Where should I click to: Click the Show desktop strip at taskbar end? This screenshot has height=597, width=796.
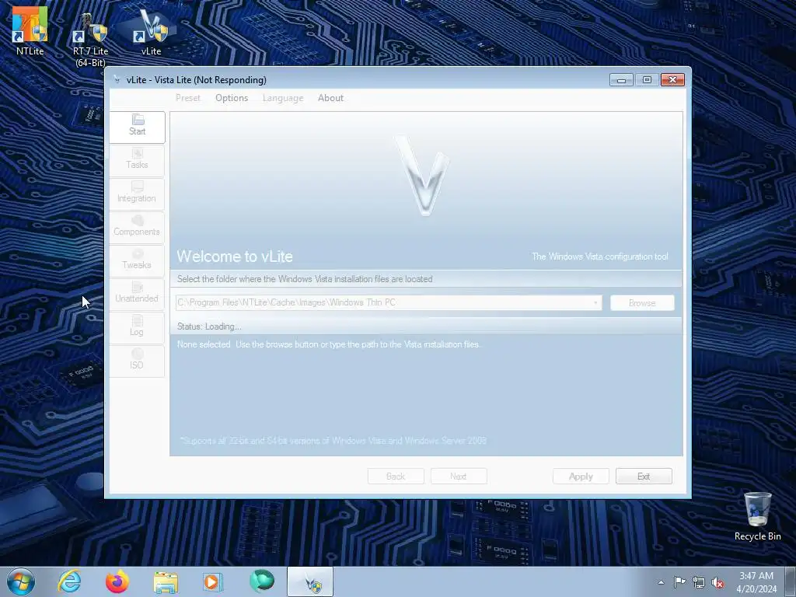pos(790,582)
